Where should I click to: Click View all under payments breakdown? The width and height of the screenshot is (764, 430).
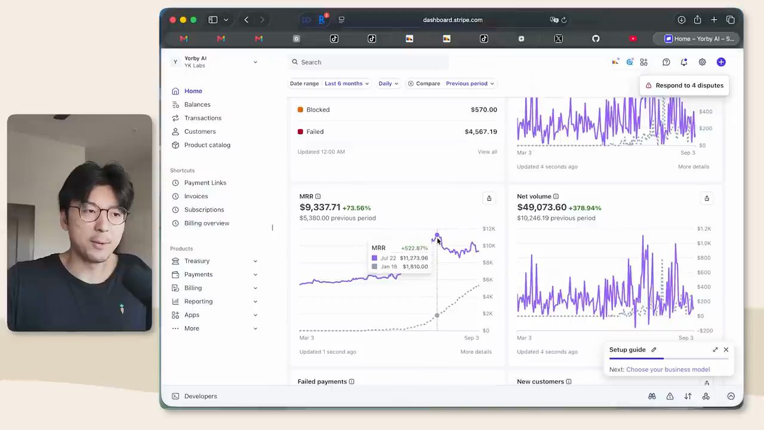487,152
